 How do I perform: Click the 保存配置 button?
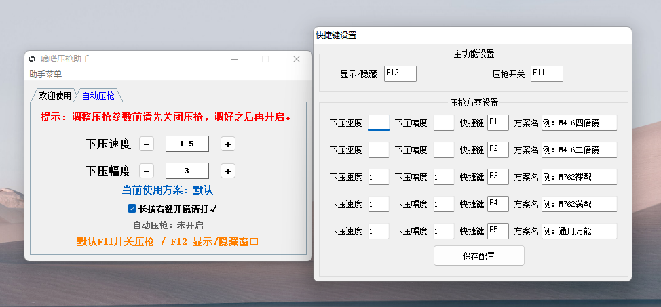coord(478,256)
